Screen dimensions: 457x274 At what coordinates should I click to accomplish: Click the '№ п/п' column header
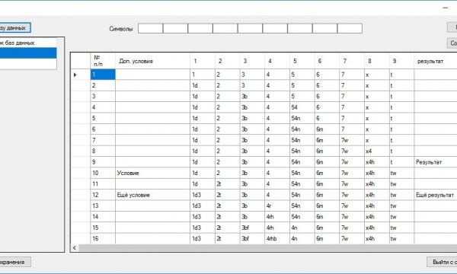[103, 61]
